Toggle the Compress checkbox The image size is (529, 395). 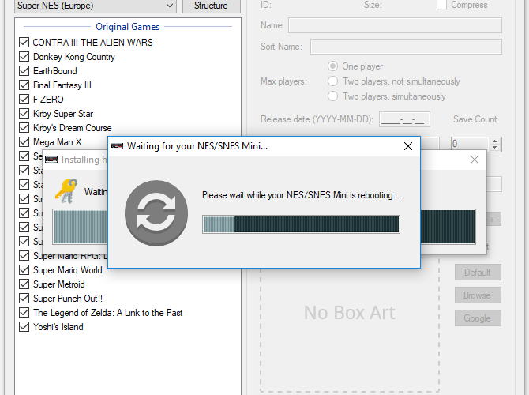441,5
